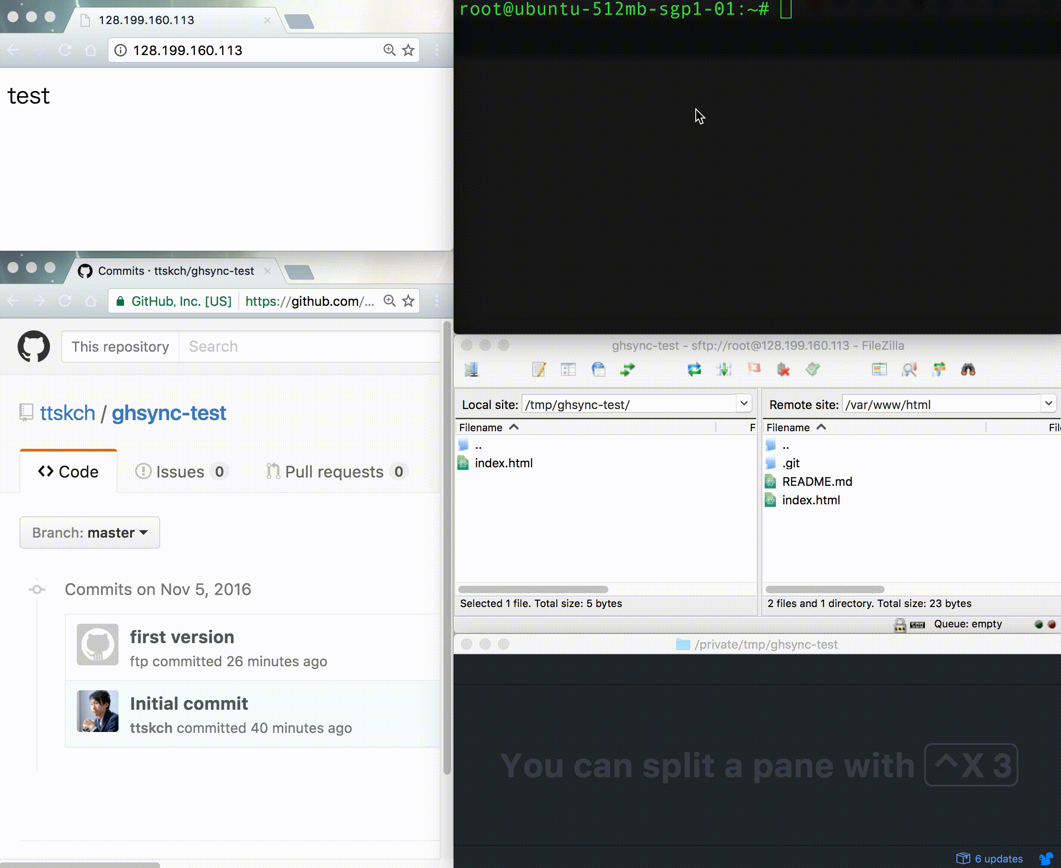
Task: Go home in GitHub browser window
Action: click(x=91, y=301)
